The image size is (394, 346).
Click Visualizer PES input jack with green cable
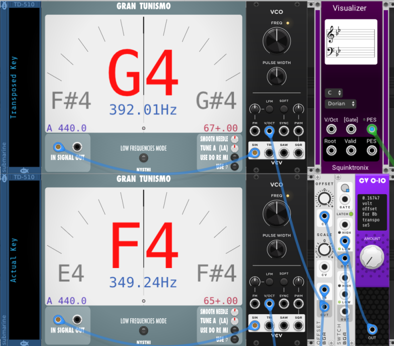tap(371, 129)
